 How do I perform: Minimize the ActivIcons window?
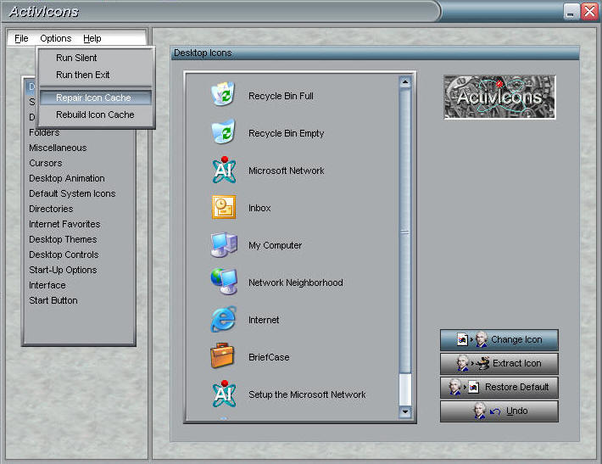point(571,12)
